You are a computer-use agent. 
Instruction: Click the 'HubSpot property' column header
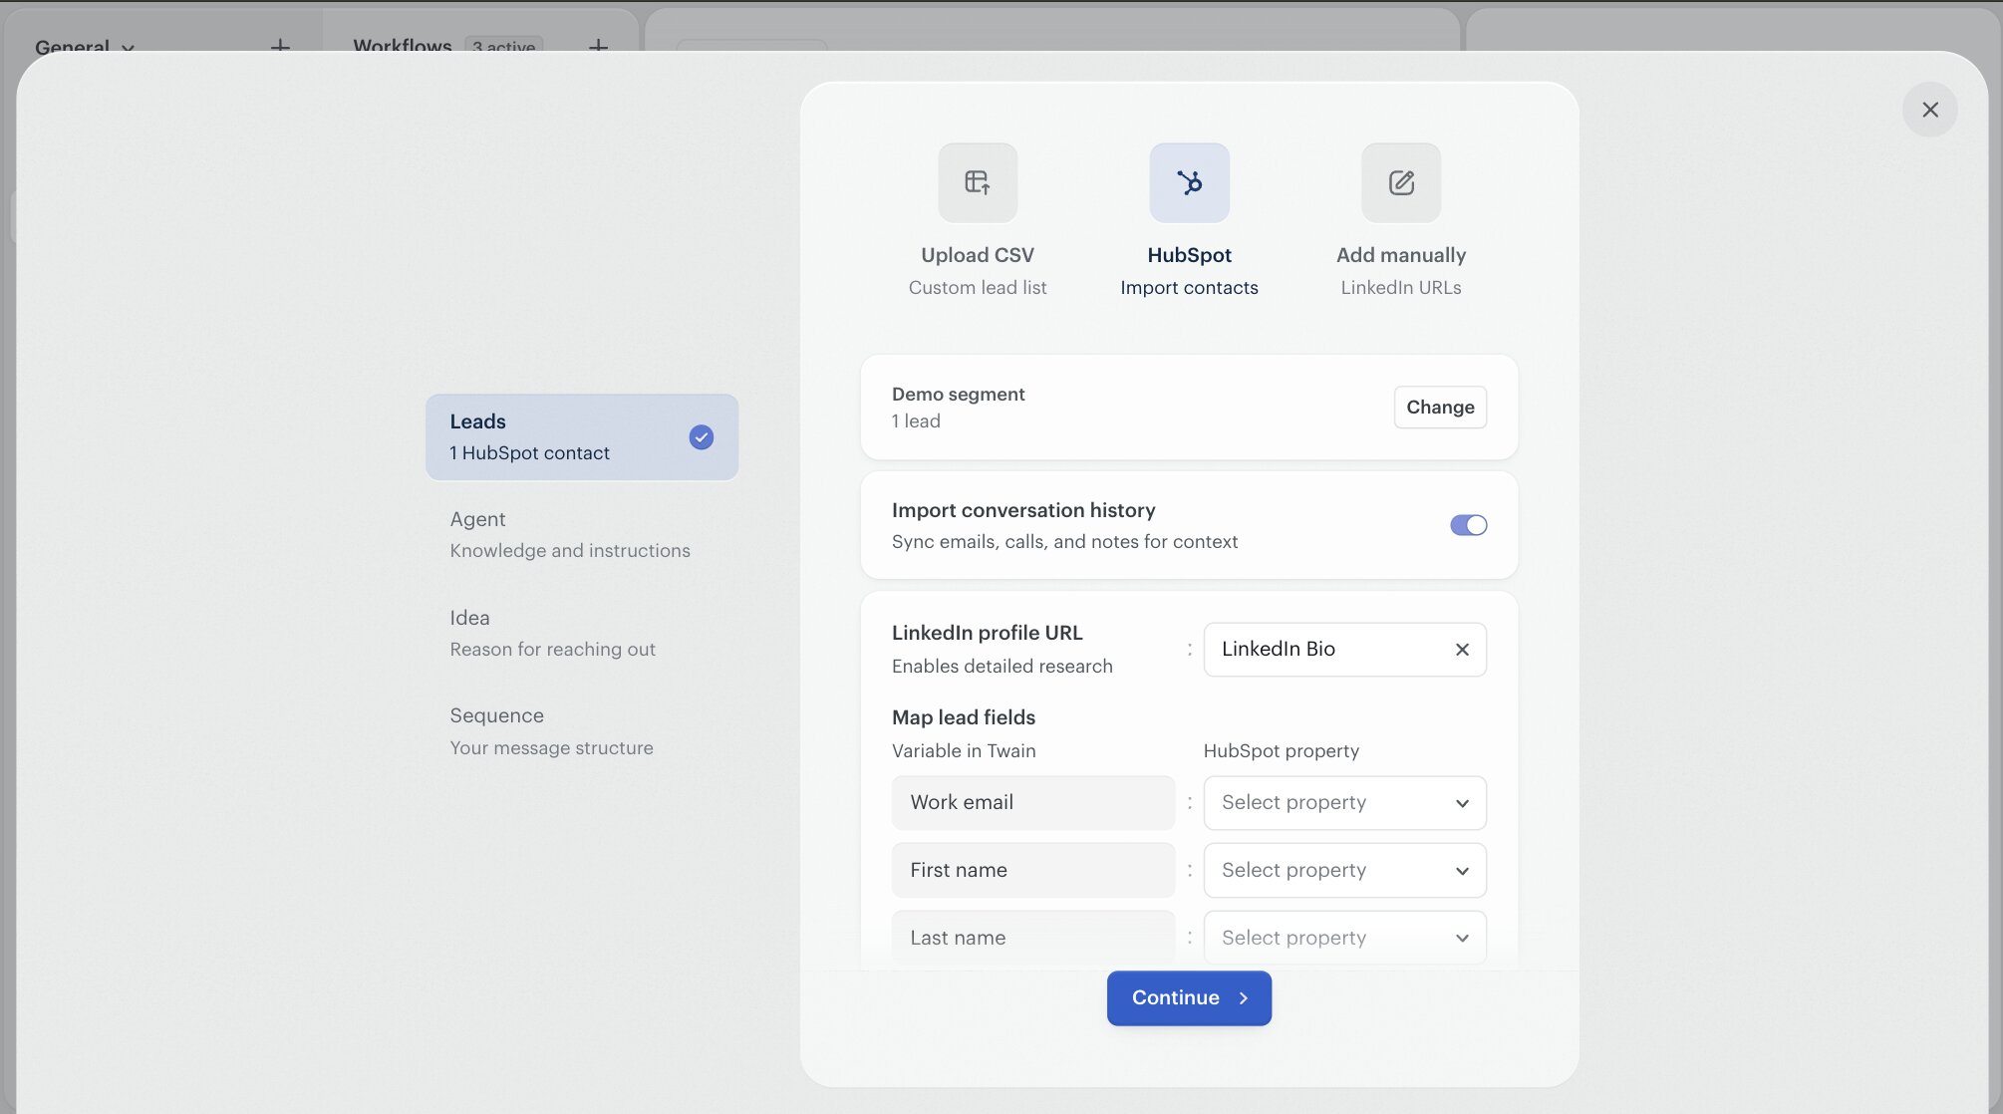1281,751
